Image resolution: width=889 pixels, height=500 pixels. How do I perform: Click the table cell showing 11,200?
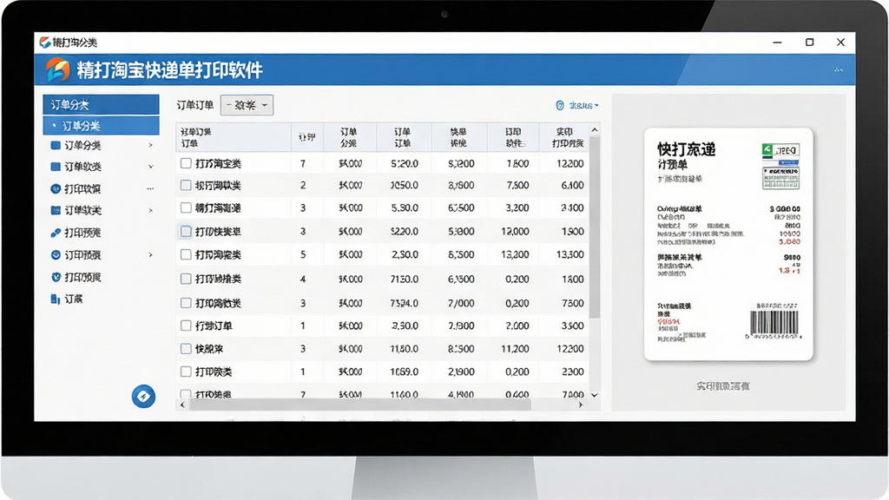click(515, 349)
